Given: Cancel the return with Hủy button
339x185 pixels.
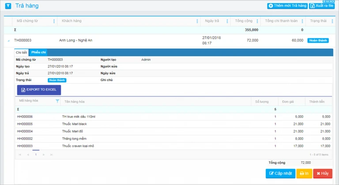Looking at the screenshot, I should pos(323,174).
